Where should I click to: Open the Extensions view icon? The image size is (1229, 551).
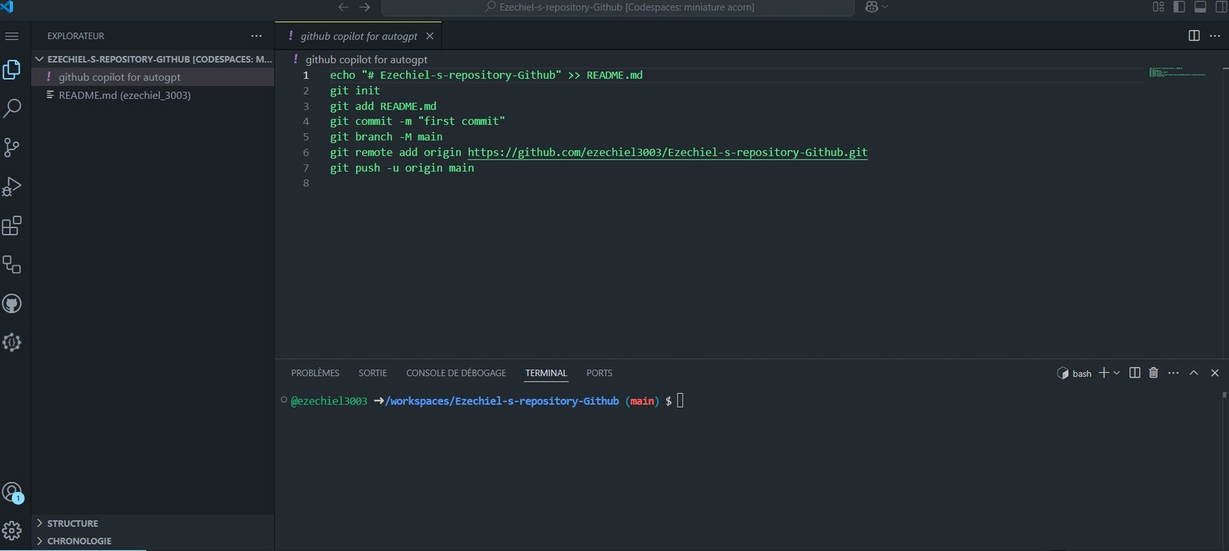12,226
